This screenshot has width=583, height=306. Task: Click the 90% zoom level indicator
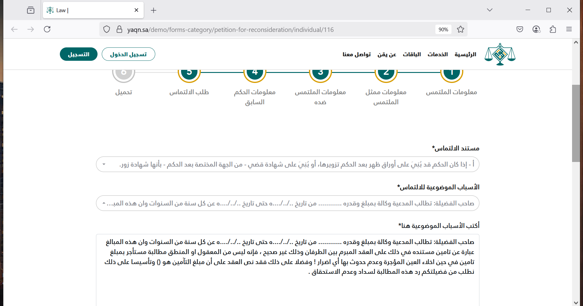click(443, 29)
